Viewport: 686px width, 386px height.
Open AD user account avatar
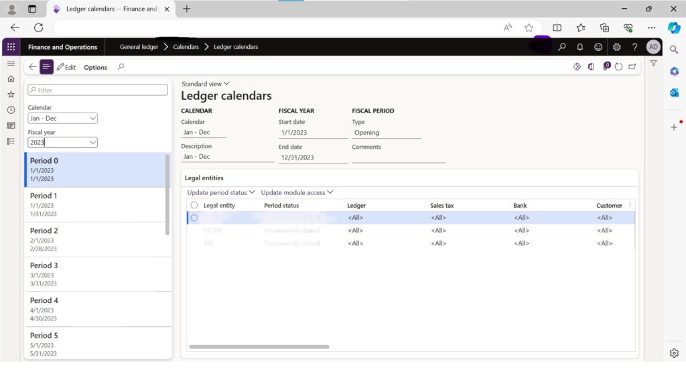[x=653, y=47]
